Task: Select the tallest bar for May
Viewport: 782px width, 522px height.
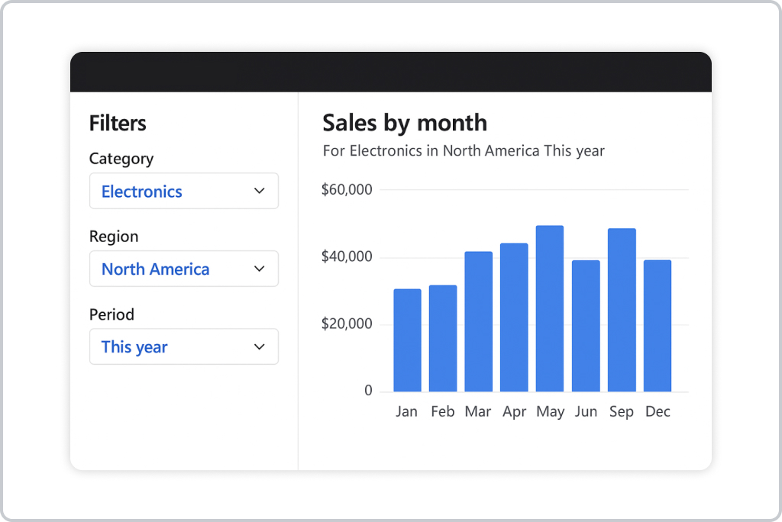Action: 550,308
